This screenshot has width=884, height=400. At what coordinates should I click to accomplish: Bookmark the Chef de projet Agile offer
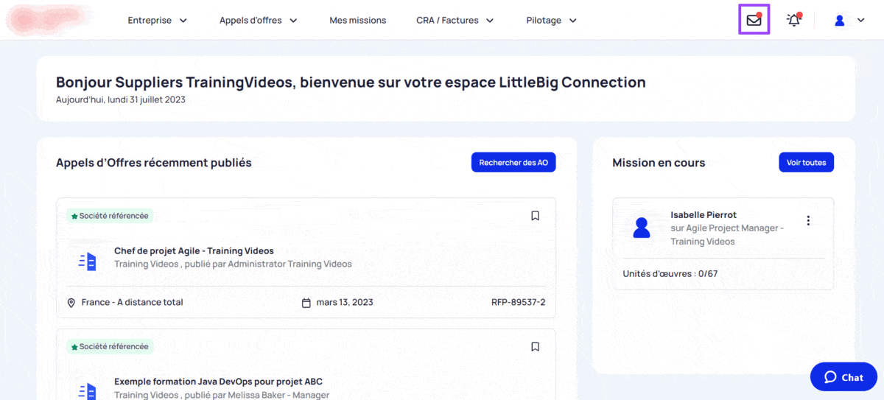point(536,216)
